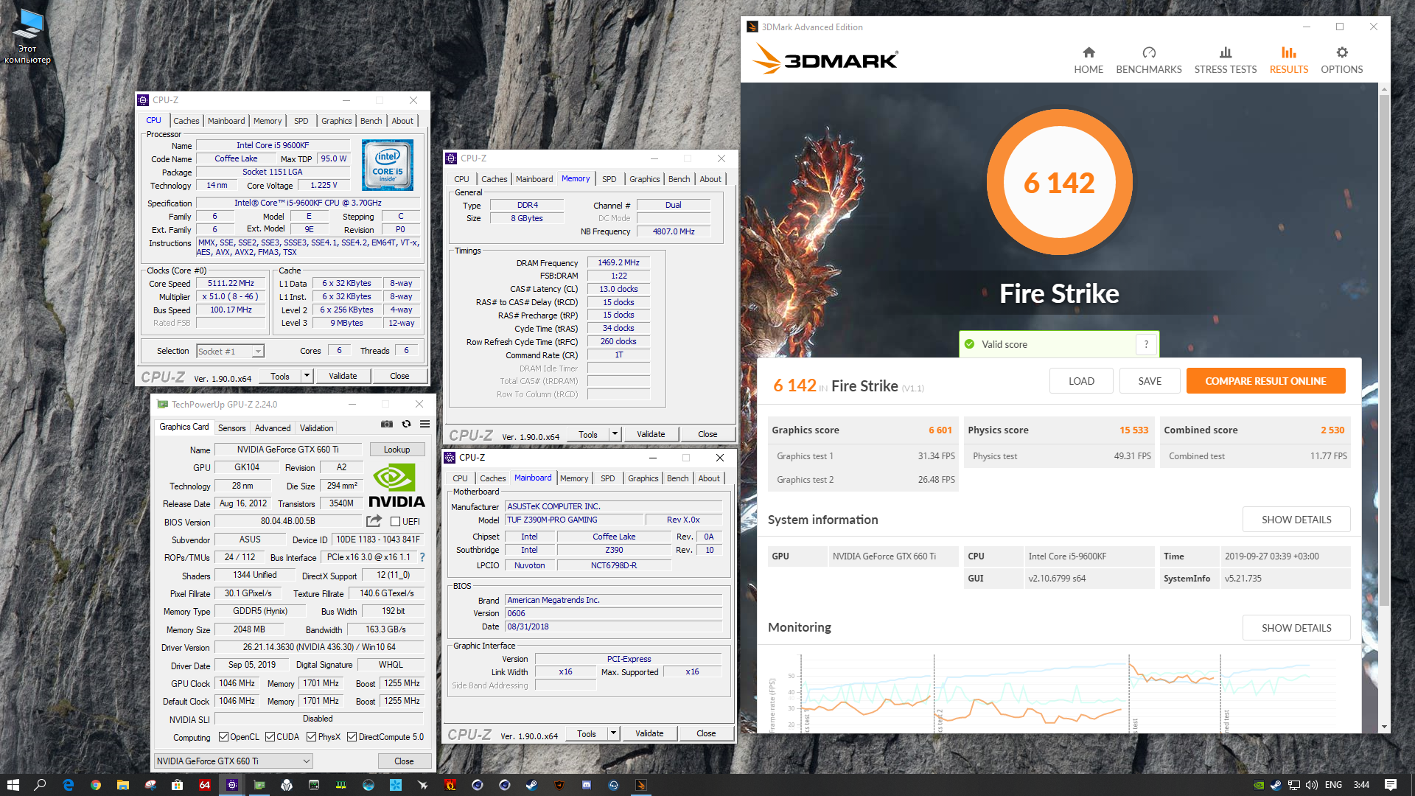The image size is (1415, 796).
Task: Open the BENCHMARKS section in 3DMark
Action: pos(1149,60)
